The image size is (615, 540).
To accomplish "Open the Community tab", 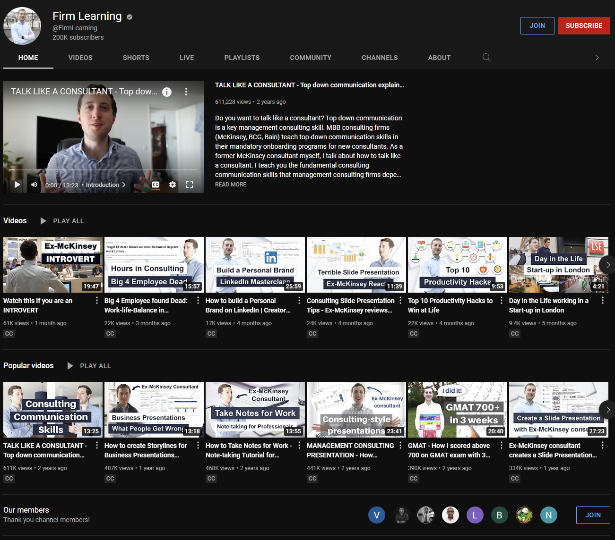I will point(311,58).
